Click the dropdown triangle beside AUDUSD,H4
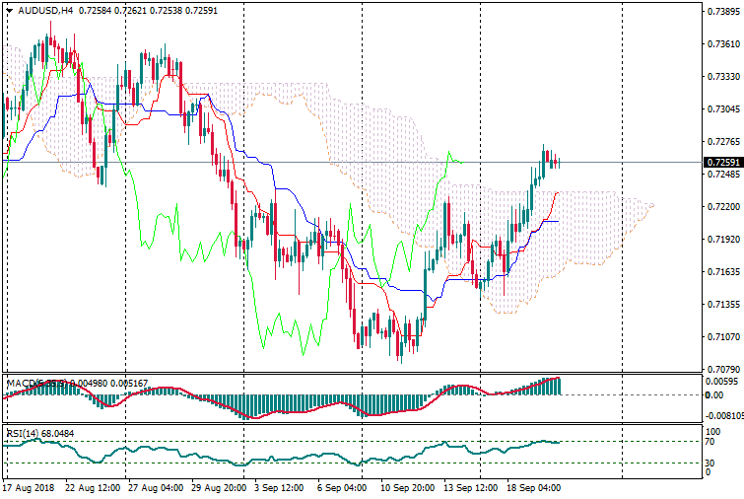 9,10
